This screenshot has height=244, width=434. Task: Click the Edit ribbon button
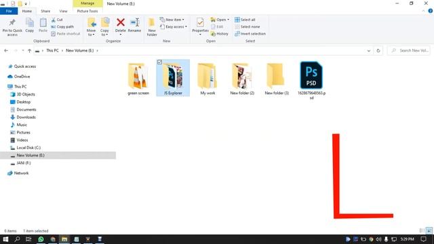tap(217, 27)
